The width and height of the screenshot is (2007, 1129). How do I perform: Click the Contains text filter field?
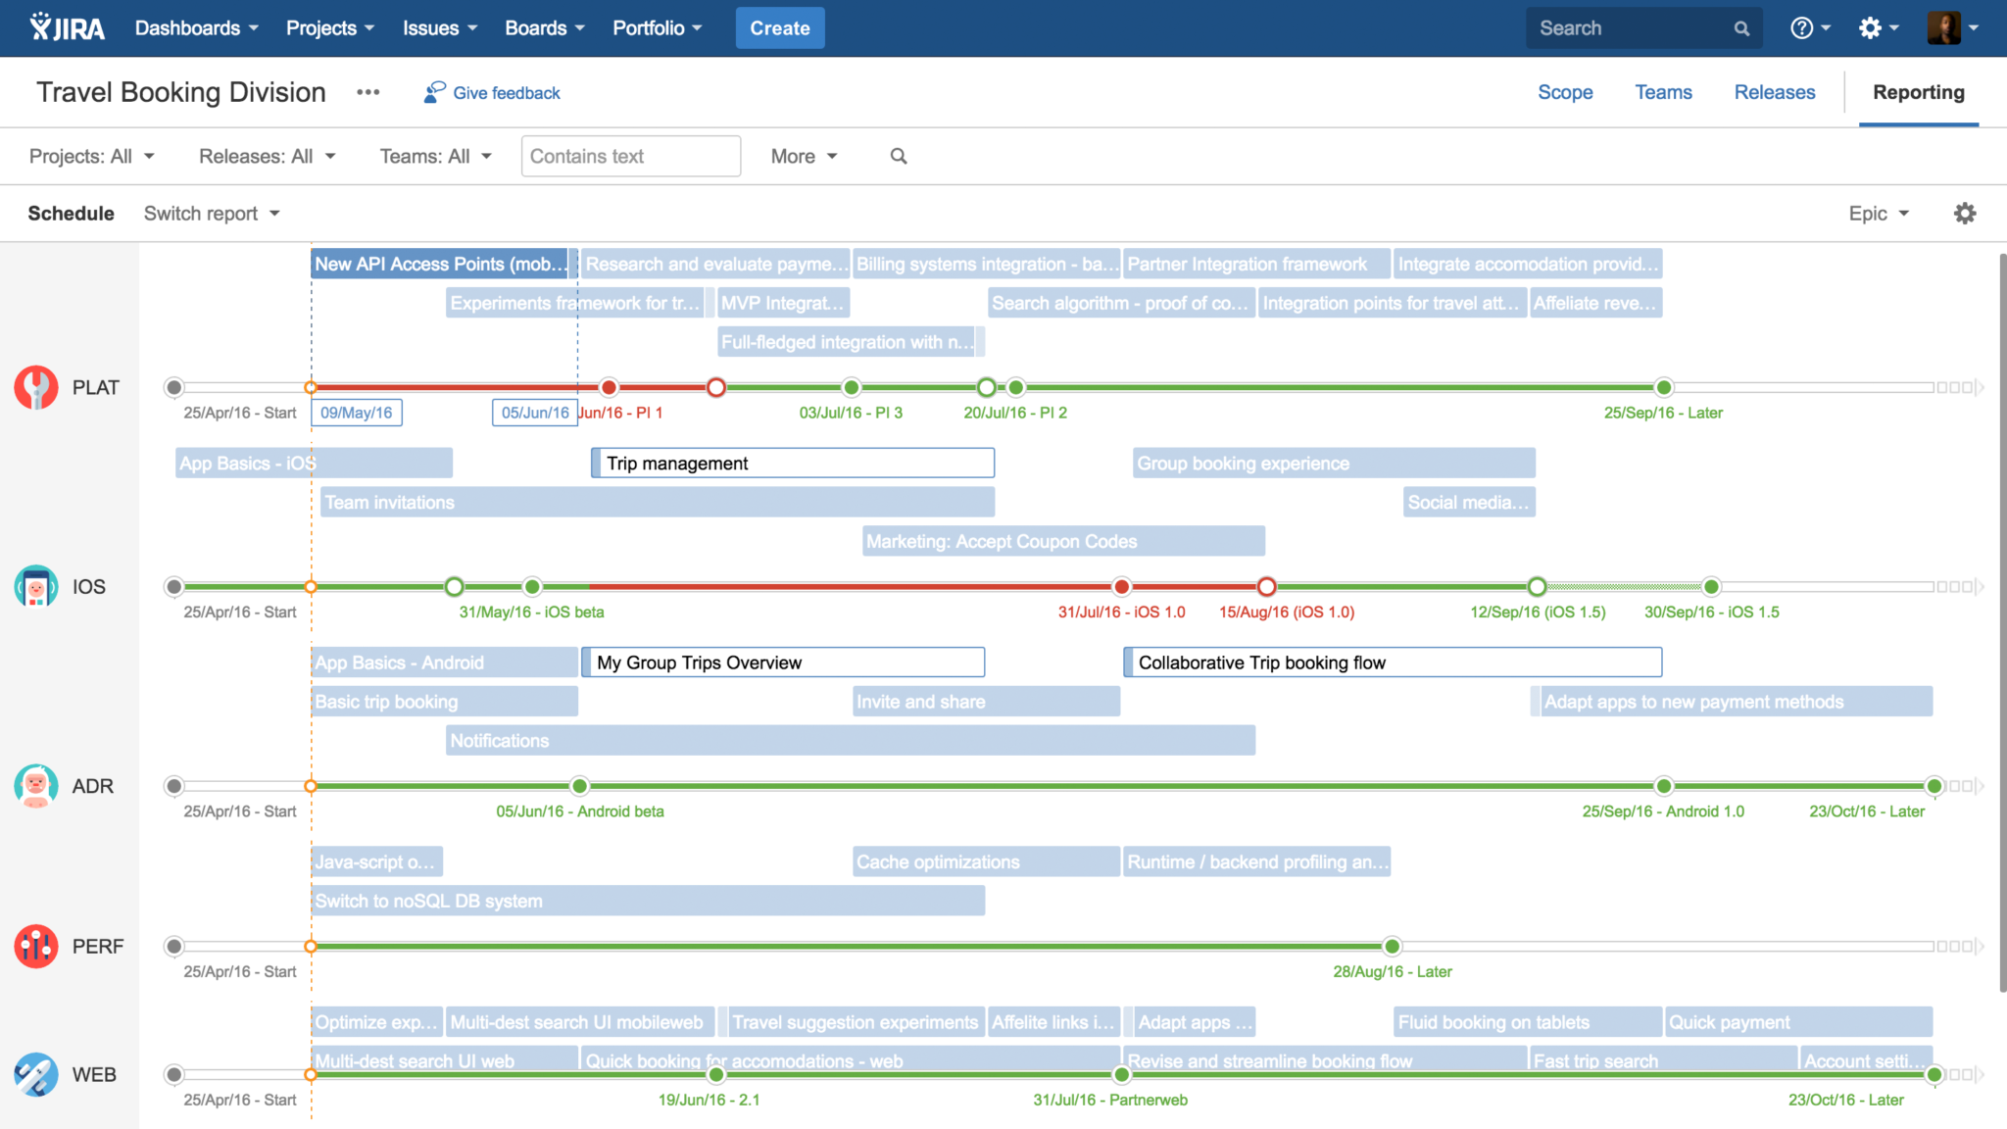630,157
